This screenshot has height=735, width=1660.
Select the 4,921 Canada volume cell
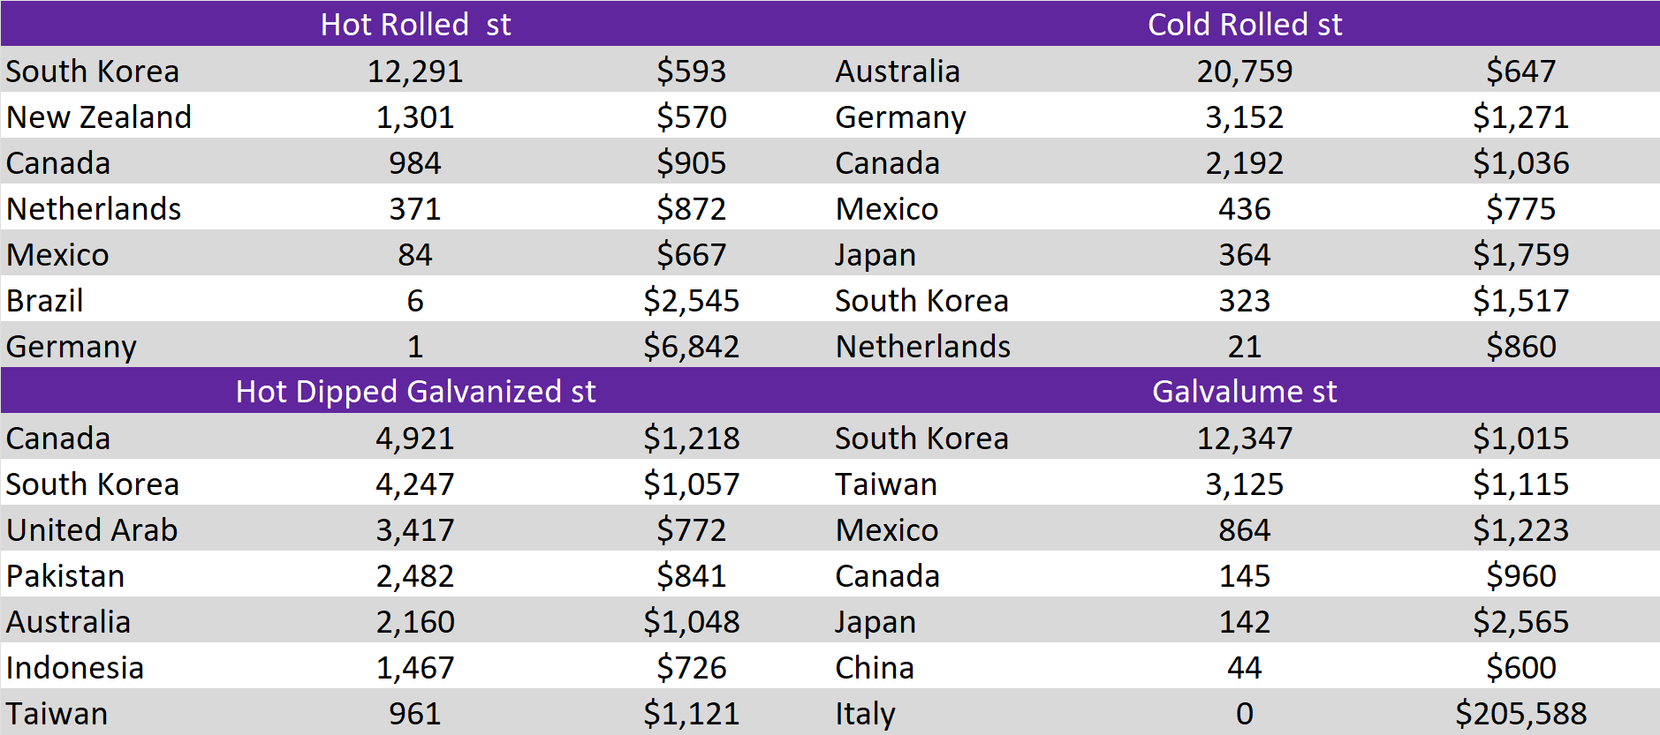(x=415, y=438)
